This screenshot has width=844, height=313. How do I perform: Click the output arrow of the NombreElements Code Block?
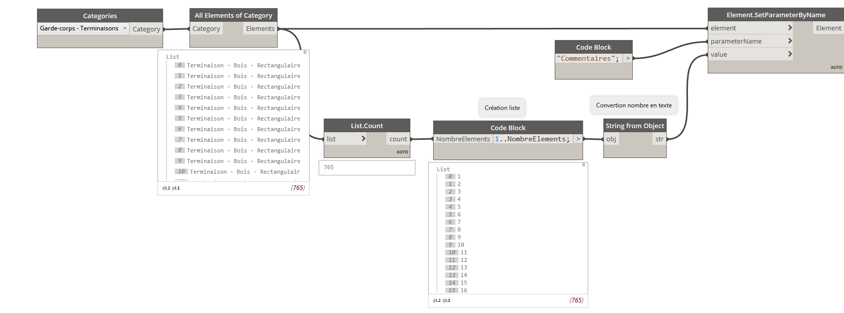coord(578,139)
